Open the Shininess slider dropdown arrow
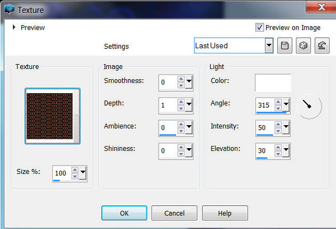Image resolution: width=336 pixels, height=229 pixels. click(189, 150)
